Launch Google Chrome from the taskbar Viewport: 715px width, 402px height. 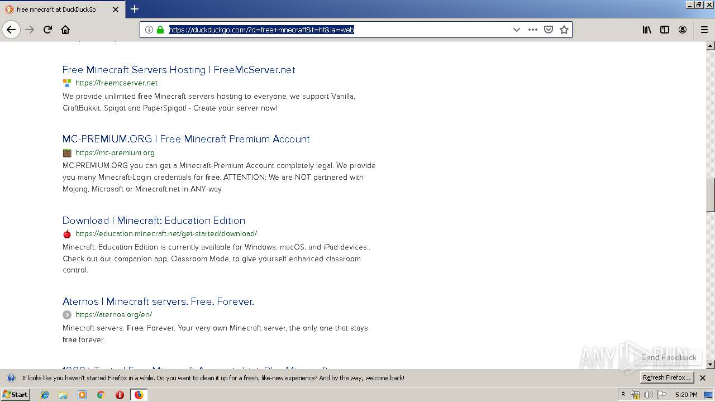(101, 395)
